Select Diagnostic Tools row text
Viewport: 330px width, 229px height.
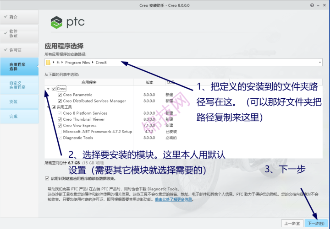(78, 138)
